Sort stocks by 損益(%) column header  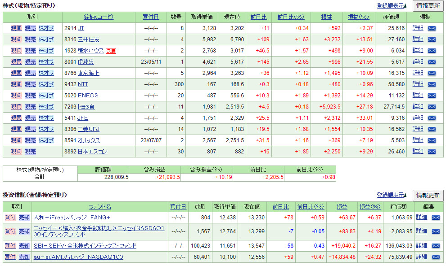coord(358,17)
